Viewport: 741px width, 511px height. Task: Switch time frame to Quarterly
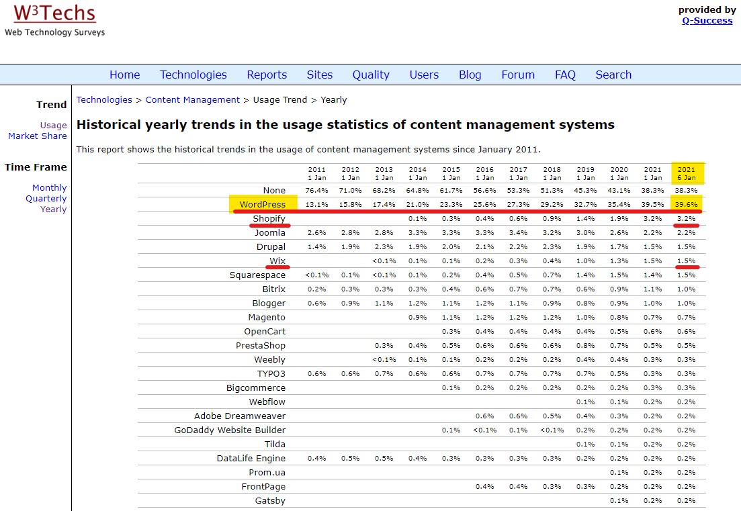pyautogui.click(x=46, y=198)
